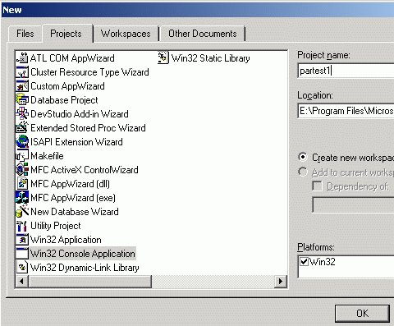Pick the Win32 Dynamic-Link Library icon
The width and height of the screenshot is (394, 326).
[22, 268]
